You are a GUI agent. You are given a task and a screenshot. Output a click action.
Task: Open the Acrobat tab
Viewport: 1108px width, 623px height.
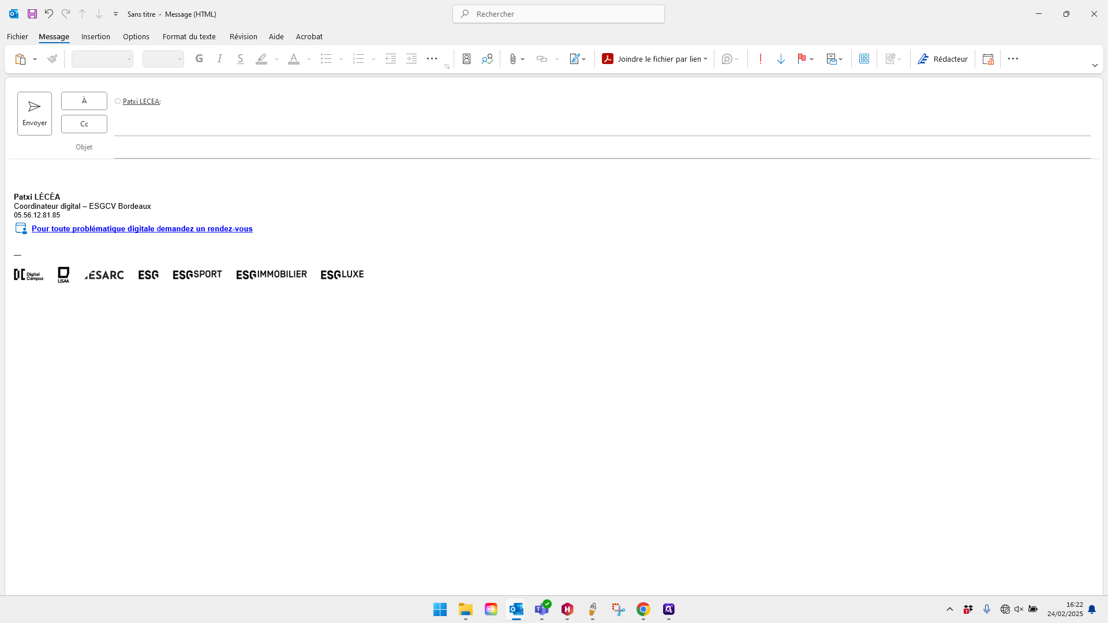[x=309, y=36]
